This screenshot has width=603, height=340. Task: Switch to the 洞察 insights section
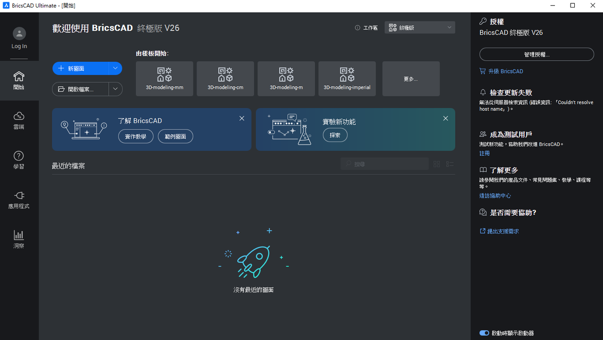point(19,239)
